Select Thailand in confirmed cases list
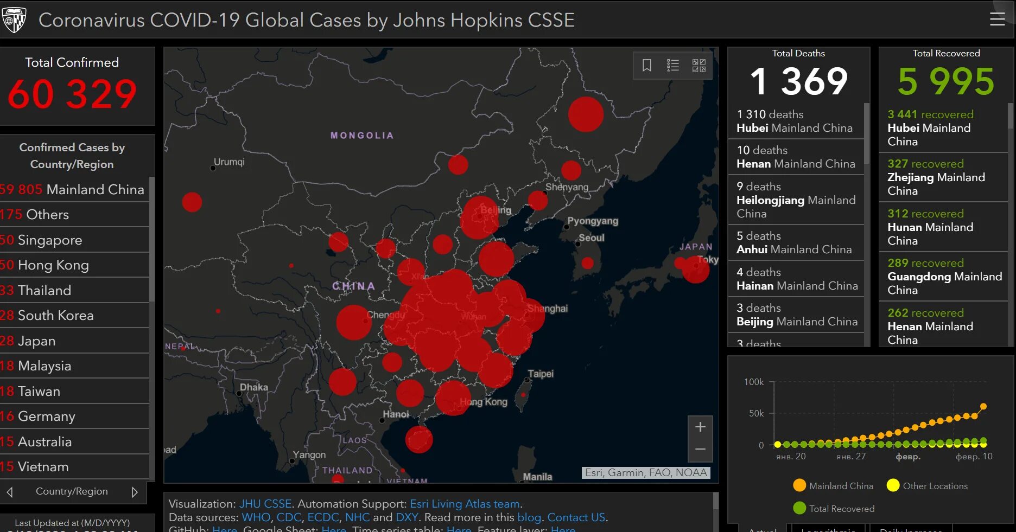The height and width of the screenshot is (532, 1016). point(74,290)
